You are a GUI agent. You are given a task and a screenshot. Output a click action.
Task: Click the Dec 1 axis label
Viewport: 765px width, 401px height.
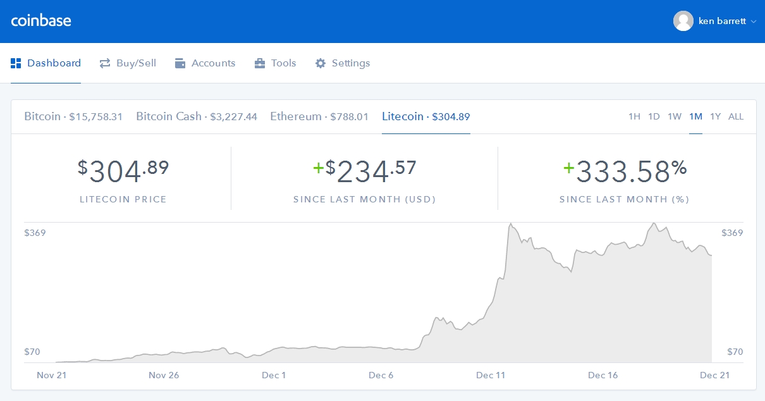[274, 375]
